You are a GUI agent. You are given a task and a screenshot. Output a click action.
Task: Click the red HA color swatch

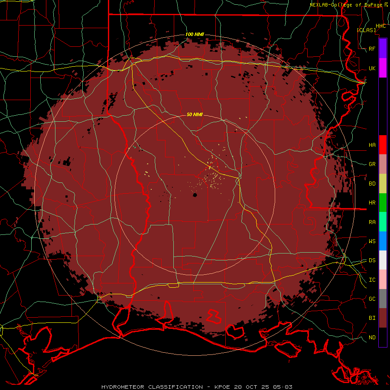coord(383,145)
